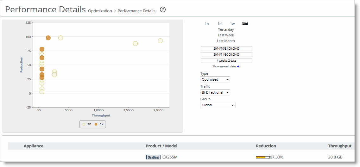
Task: Open the Traffic dropdown showing Bi-Directional
Action: point(215,92)
